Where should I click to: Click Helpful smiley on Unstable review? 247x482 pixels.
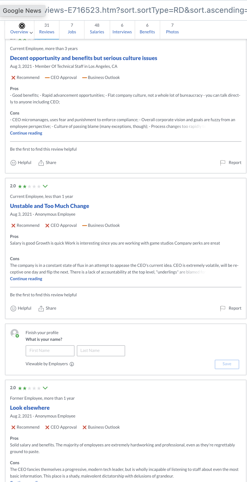(13, 309)
